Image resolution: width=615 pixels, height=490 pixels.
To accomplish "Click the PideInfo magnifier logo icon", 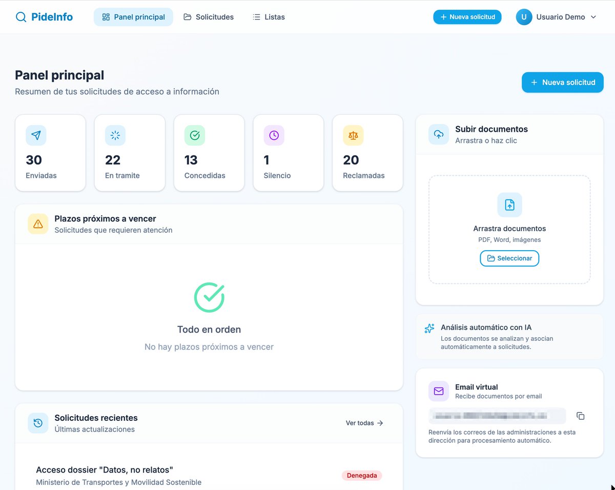I will [x=21, y=17].
